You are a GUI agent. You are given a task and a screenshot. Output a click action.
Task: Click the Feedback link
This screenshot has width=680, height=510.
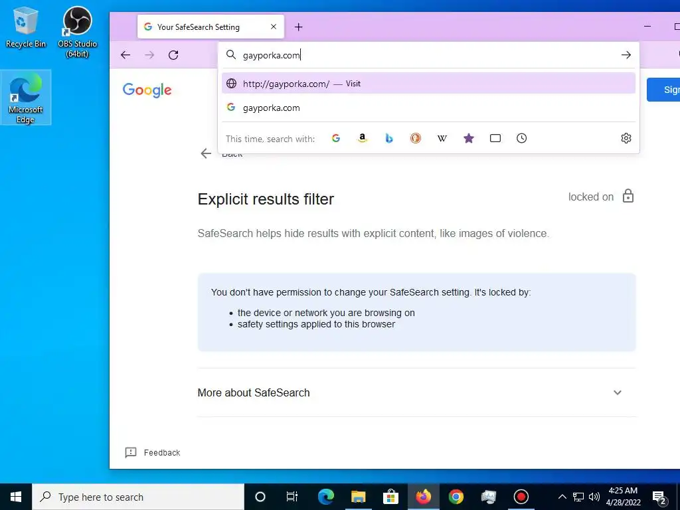pyautogui.click(x=153, y=452)
